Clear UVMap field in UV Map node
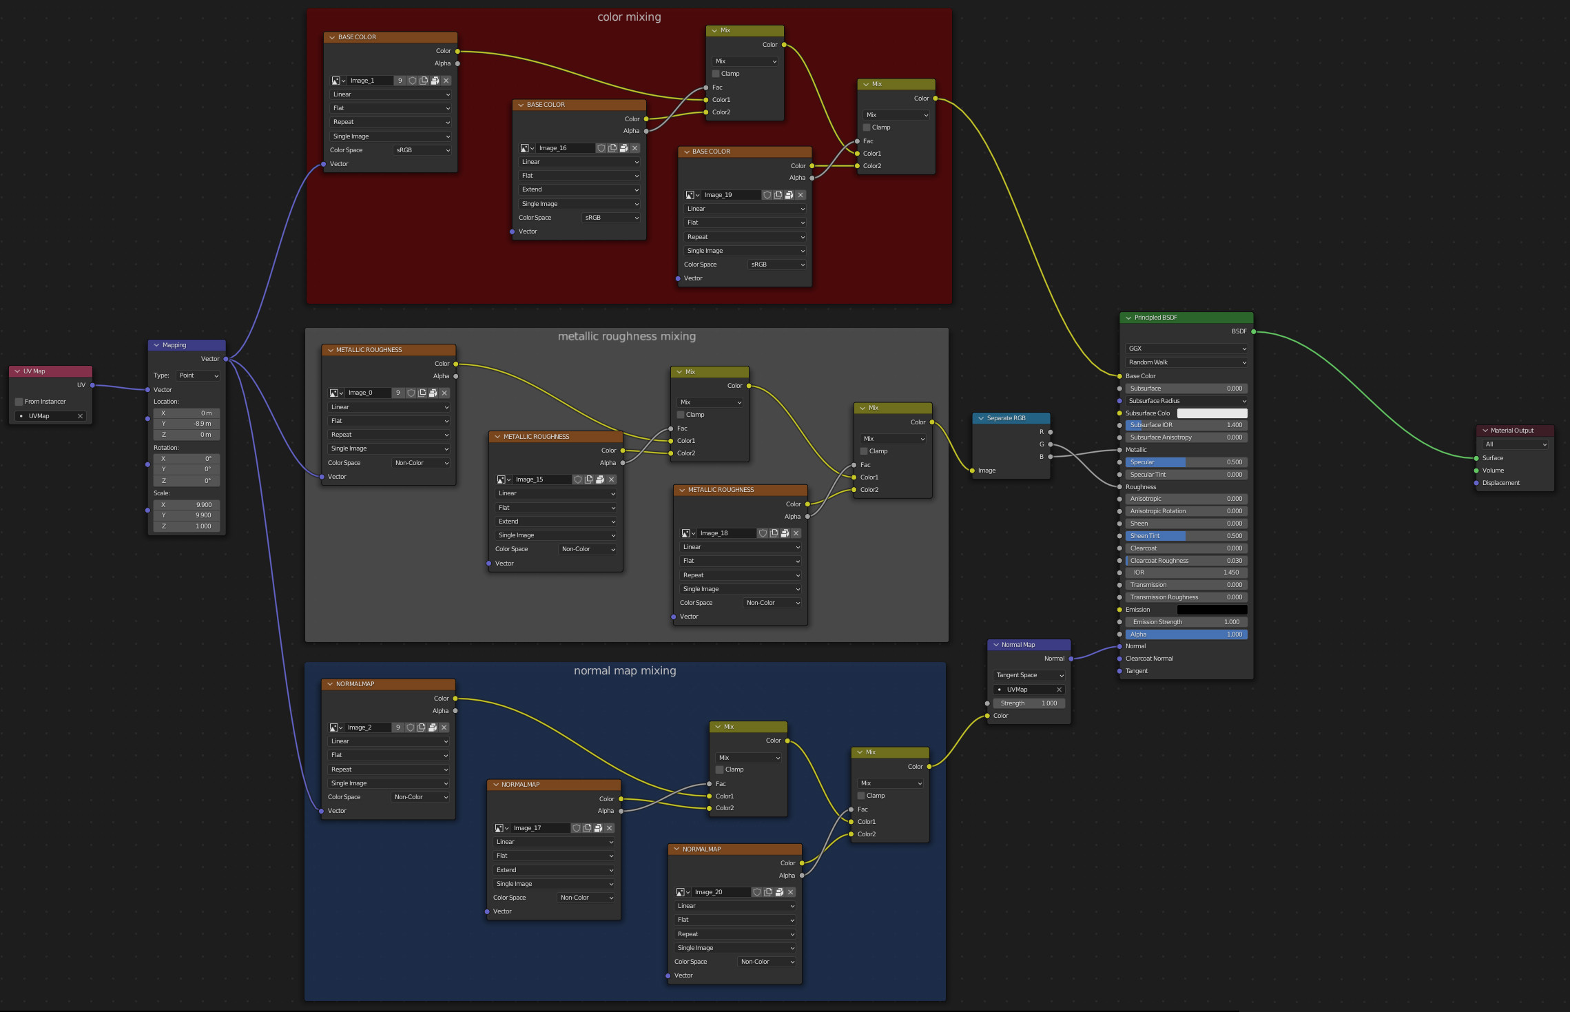This screenshot has height=1012, width=1570. [x=80, y=416]
